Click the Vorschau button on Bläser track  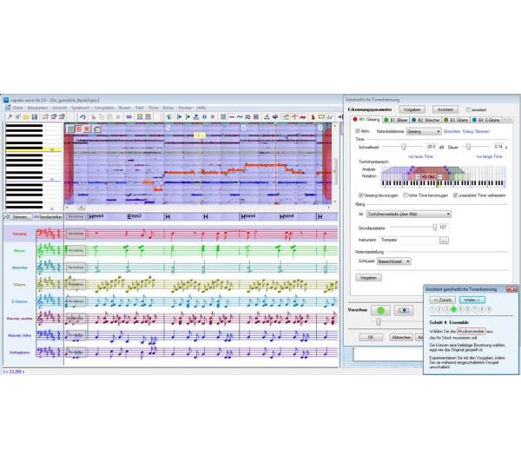pos(77,250)
